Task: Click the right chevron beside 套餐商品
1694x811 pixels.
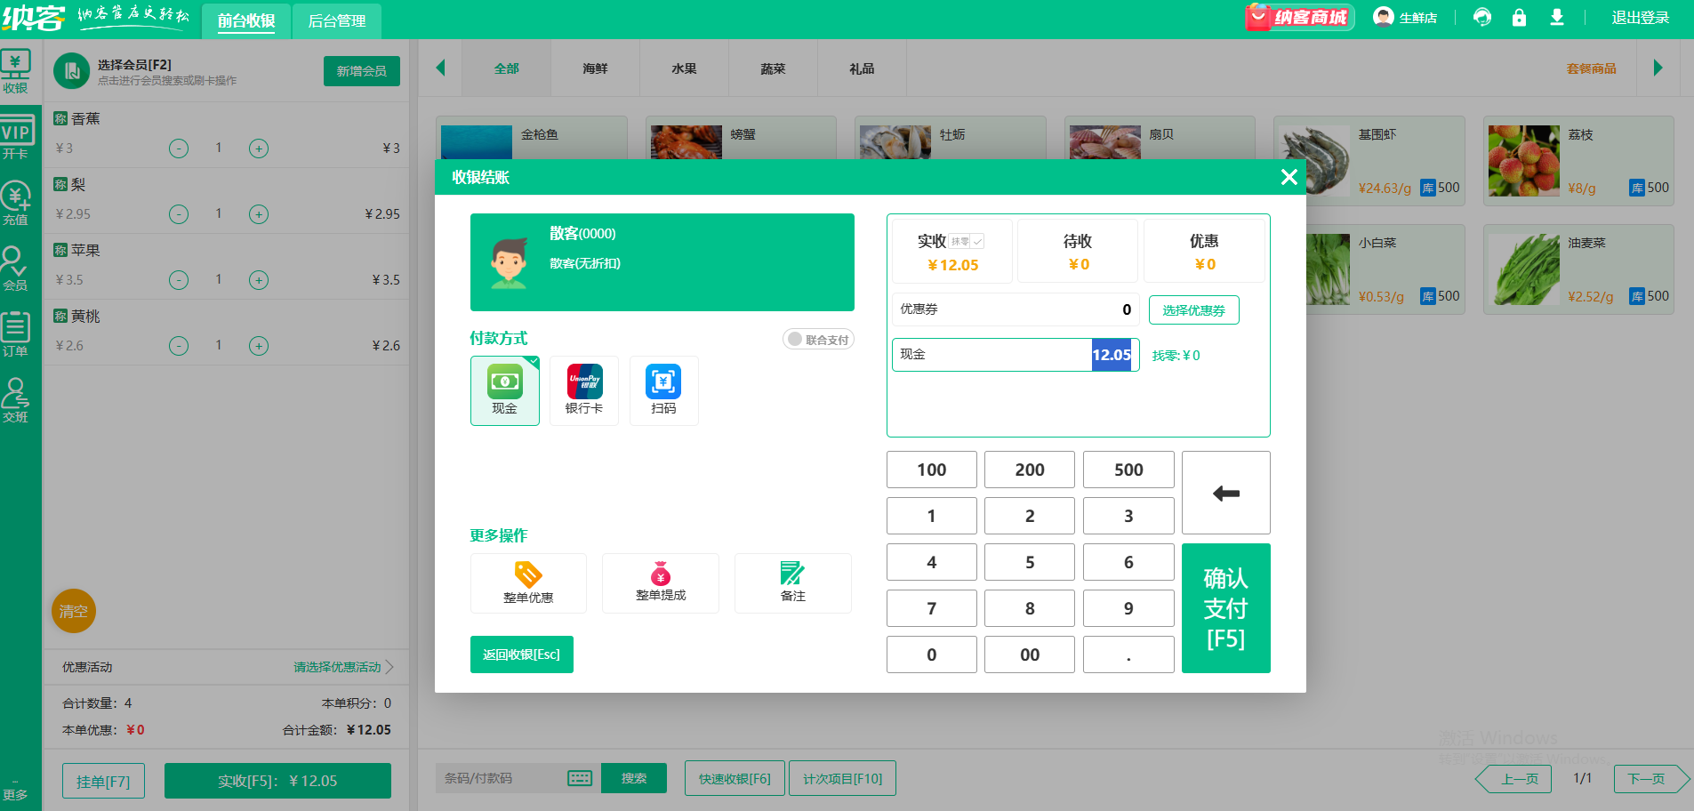Action: pos(1658,68)
